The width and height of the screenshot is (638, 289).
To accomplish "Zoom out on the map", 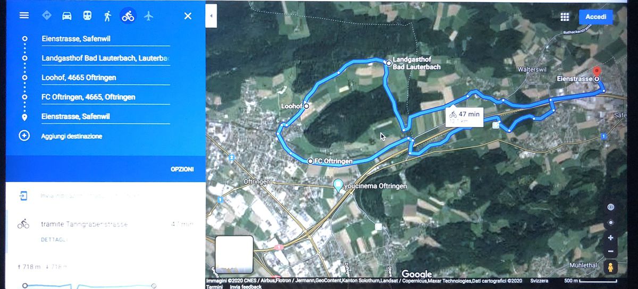I will [610, 251].
